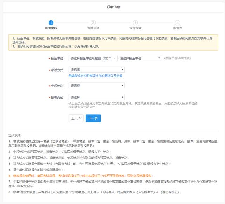The height and width of the screenshot is (204, 225).
Task: Click the 考试方式 field label
Action: (58, 70)
